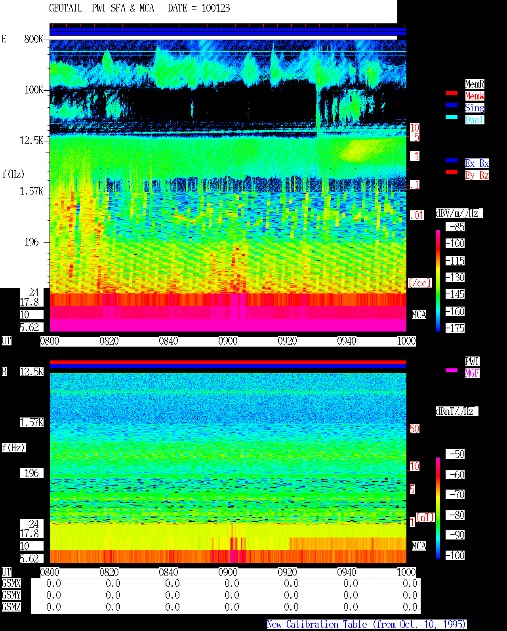This screenshot has width=507, height=631.
Task: Click the -145 color scale value
Action: coord(455,294)
